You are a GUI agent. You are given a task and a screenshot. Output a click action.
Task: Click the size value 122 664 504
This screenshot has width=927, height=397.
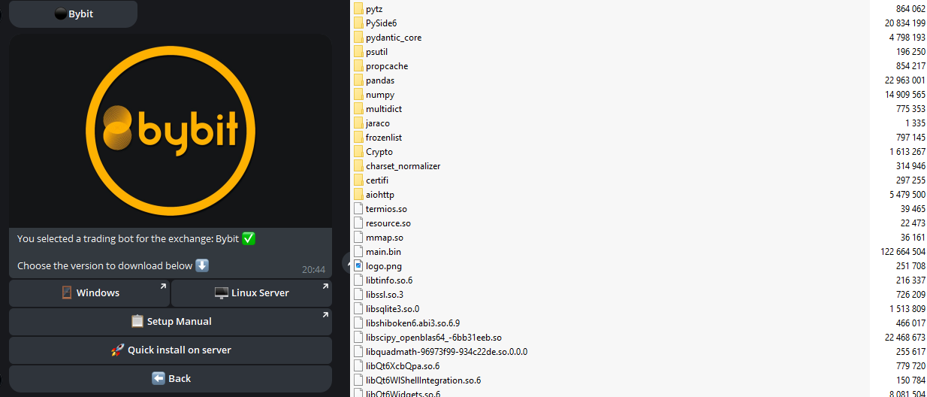[x=902, y=252]
